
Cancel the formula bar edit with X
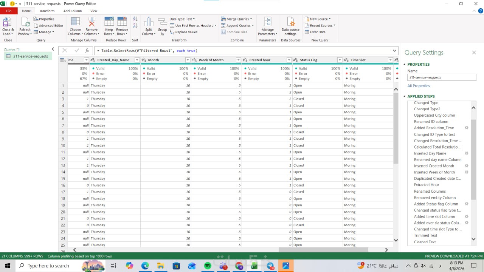[x=65, y=50]
